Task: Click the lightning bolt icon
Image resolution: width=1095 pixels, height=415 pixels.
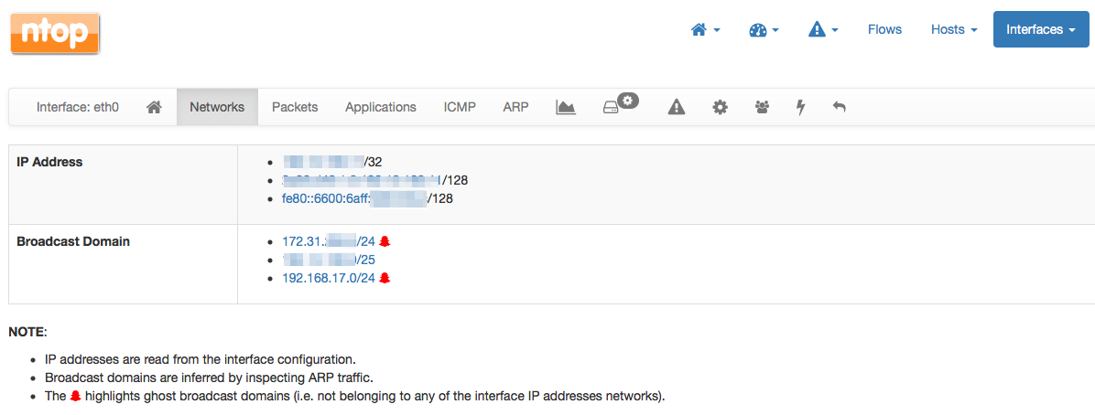Action: point(801,108)
